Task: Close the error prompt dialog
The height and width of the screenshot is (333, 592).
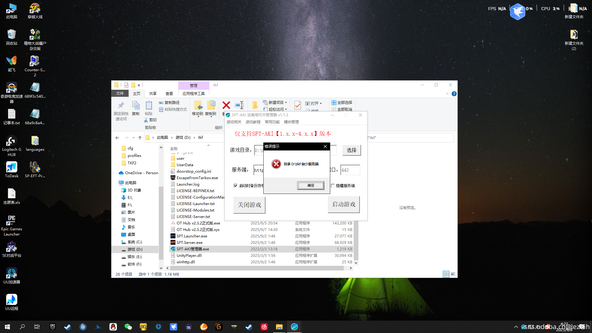Action: 325,146
